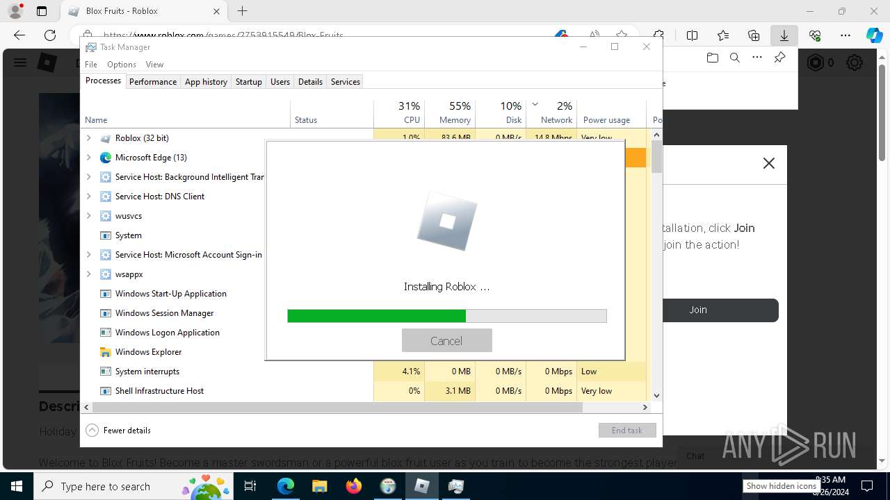Viewport: 890px width, 500px height.
Task: Click the Roblox process icon in Task Manager
Action: click(x=106, y=138)
